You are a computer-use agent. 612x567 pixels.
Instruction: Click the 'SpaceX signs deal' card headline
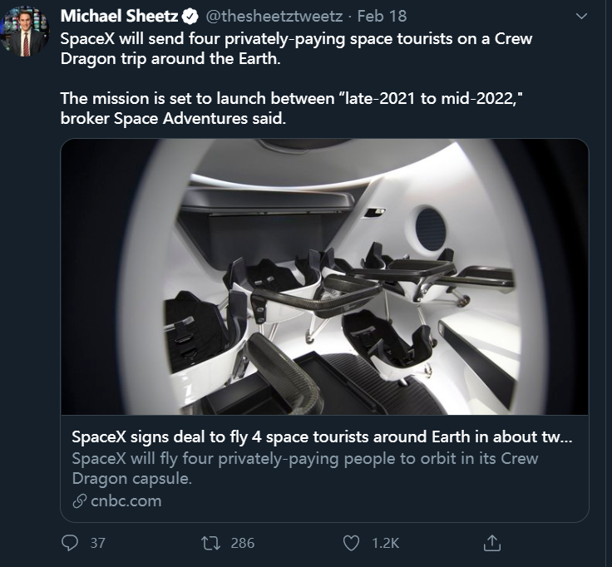(322, 436)
